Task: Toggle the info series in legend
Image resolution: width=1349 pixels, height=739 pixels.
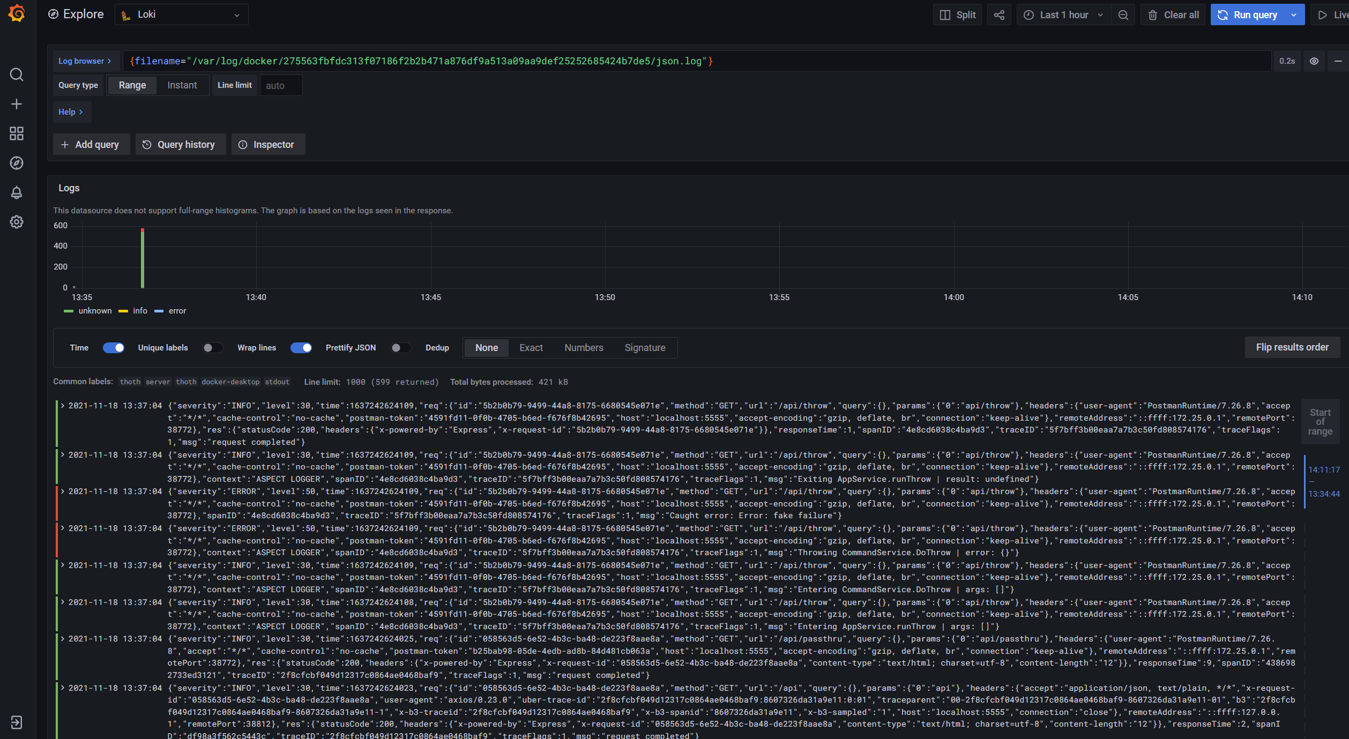Action: pyautogui.click(x=133, y=311)
